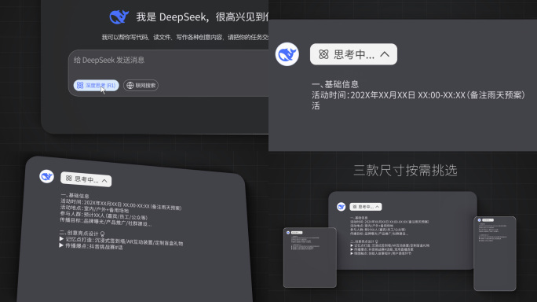
Task: Click the 活动时间 line in the top-right panel
Action: [418, 95]
